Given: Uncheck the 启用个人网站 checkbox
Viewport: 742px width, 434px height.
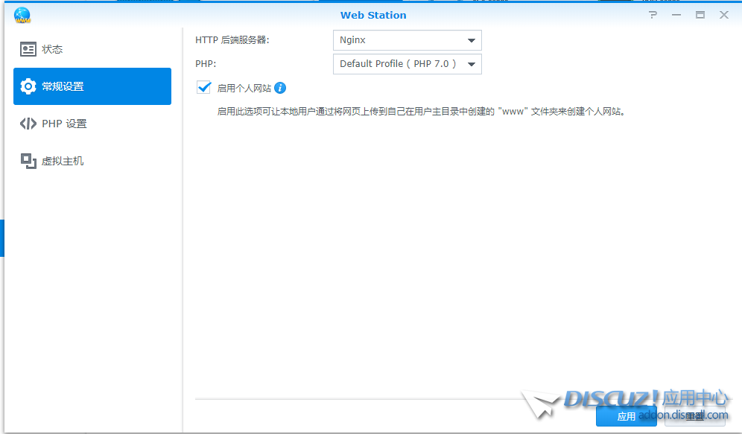Looking at the screenshot, I should (x=203, y=87).
